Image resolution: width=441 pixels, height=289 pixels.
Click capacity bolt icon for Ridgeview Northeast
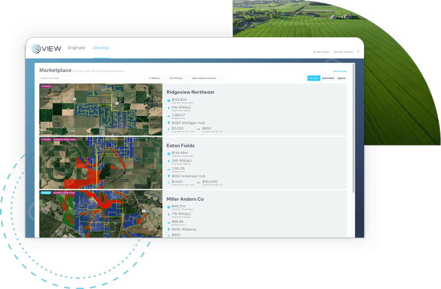(x=169, y=108)
